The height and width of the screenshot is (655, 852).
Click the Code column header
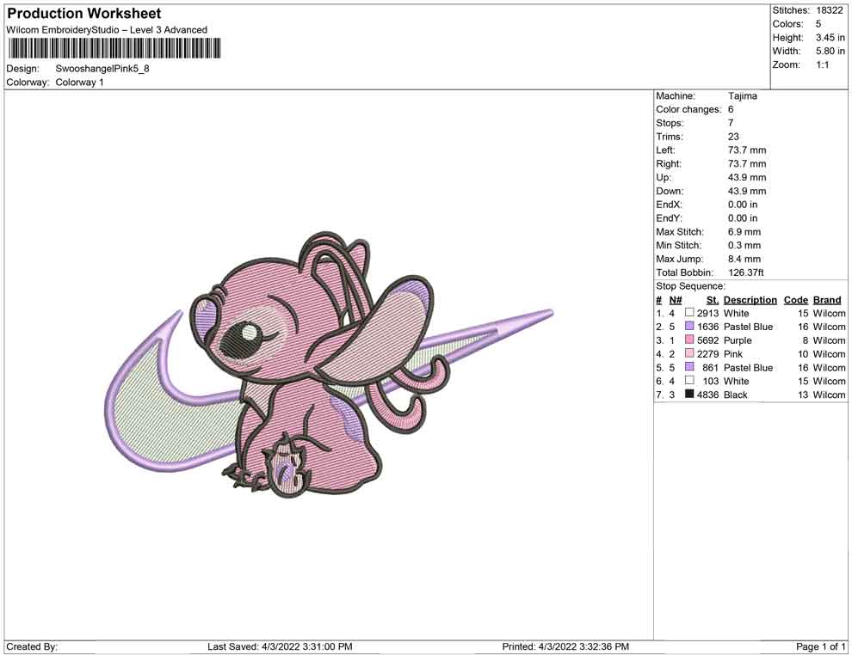795,299
